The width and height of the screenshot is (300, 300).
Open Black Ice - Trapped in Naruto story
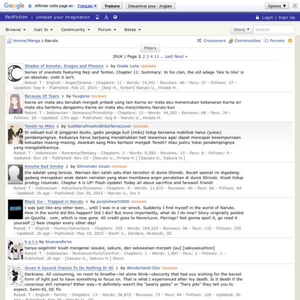[54, 201]
